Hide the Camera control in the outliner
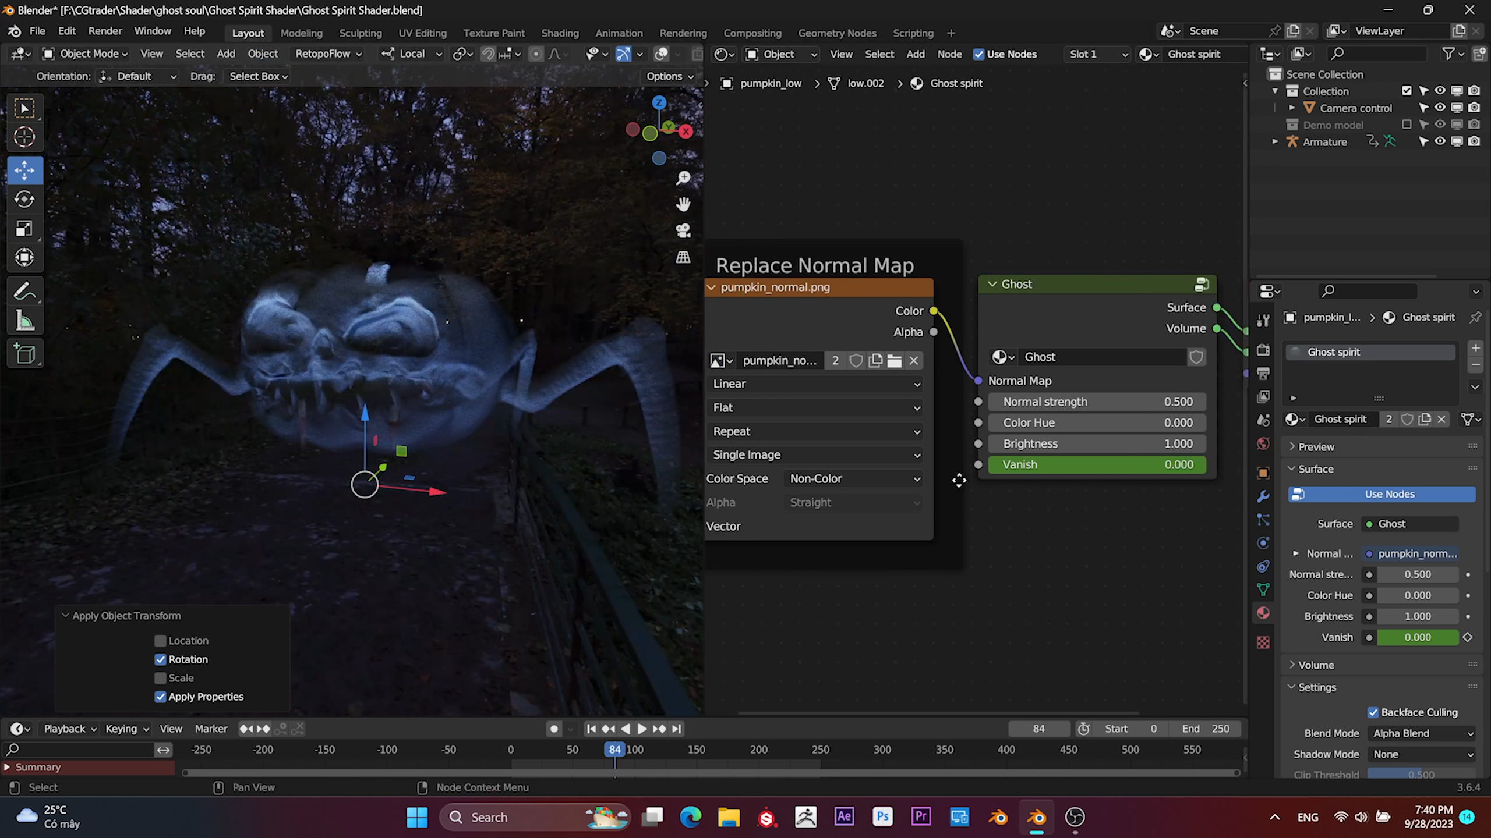Screen dimensions: 1491x838 coord(1440,108)
